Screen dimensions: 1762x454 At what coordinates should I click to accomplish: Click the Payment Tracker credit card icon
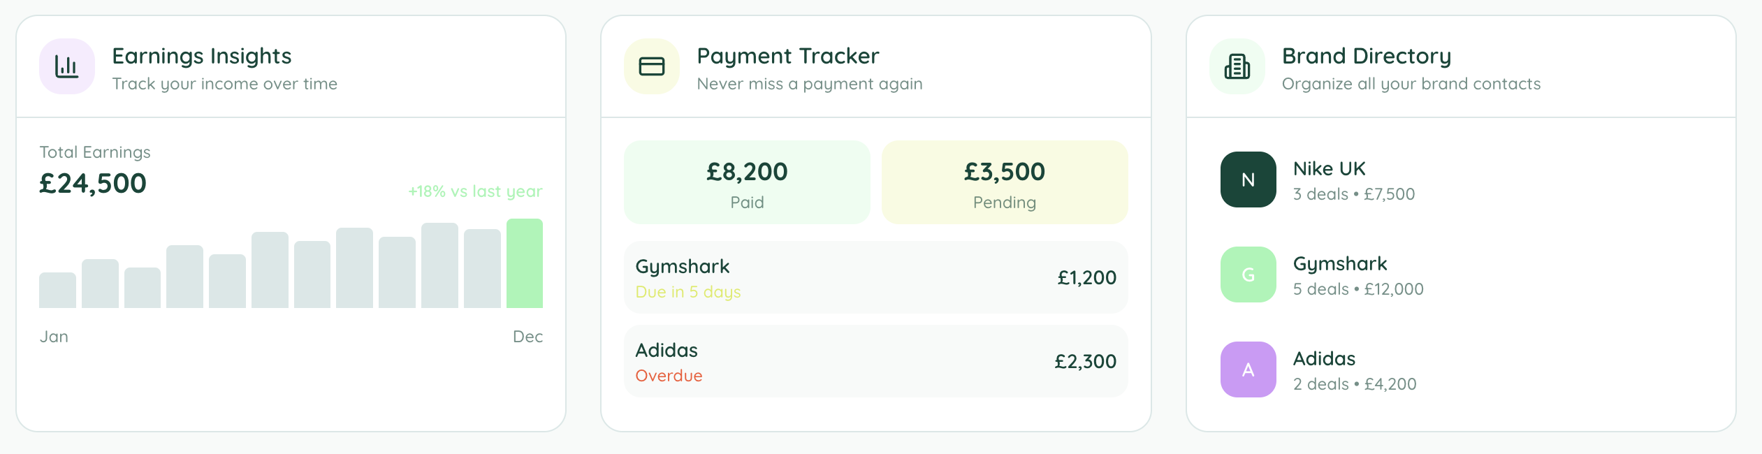tap(652, 66)
